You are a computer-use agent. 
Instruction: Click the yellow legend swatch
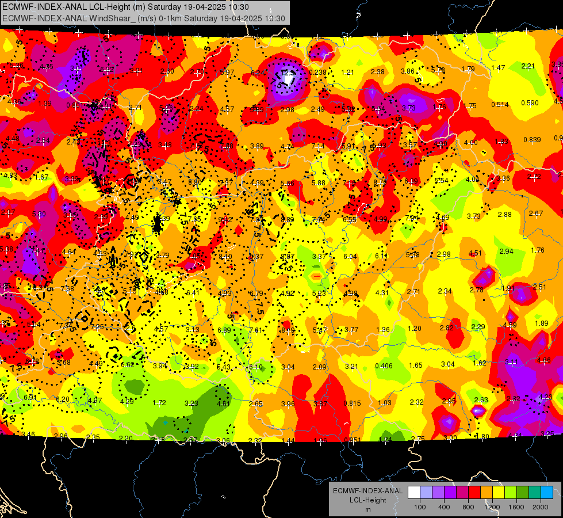[x=499, y=492]
